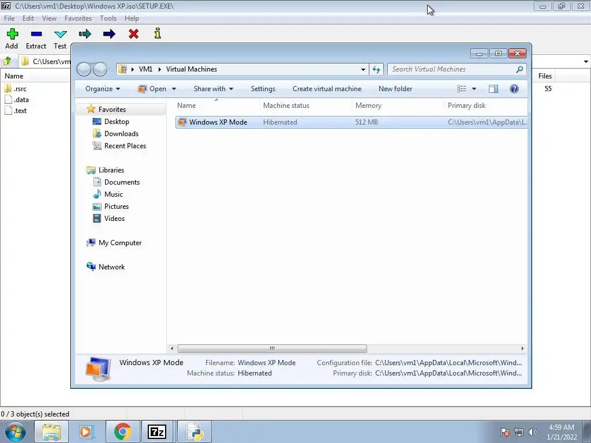Open Google Chrome from the taskbar
The image size is (591, 443).
click(x=122, y=432)
